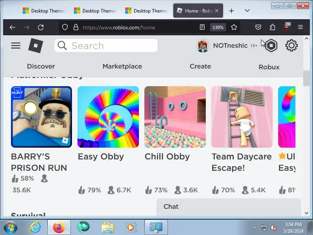Toggle Reader View icon in address bar
313x235 pixels.
click(x=202, y=27)
